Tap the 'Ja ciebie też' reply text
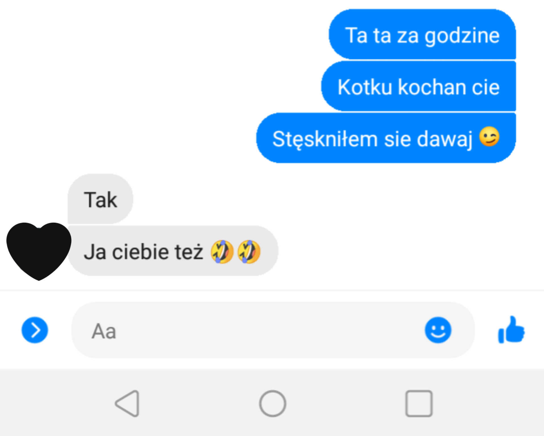This screenshot has height=436, width=544. (x=143, y=252)
